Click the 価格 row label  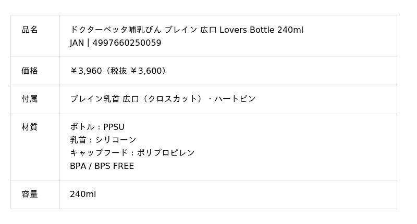[30, 71]
